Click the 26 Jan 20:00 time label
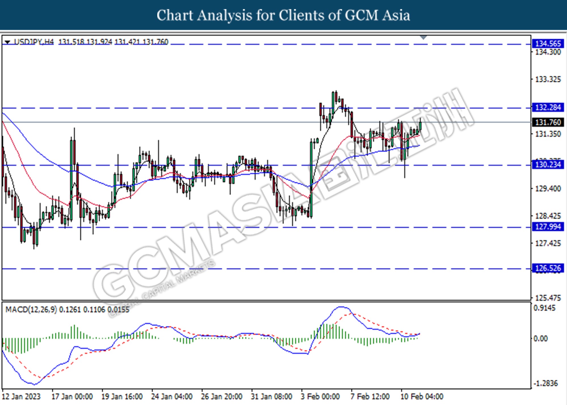The height and width of the screenshot is (405, 567). [222, 396]
